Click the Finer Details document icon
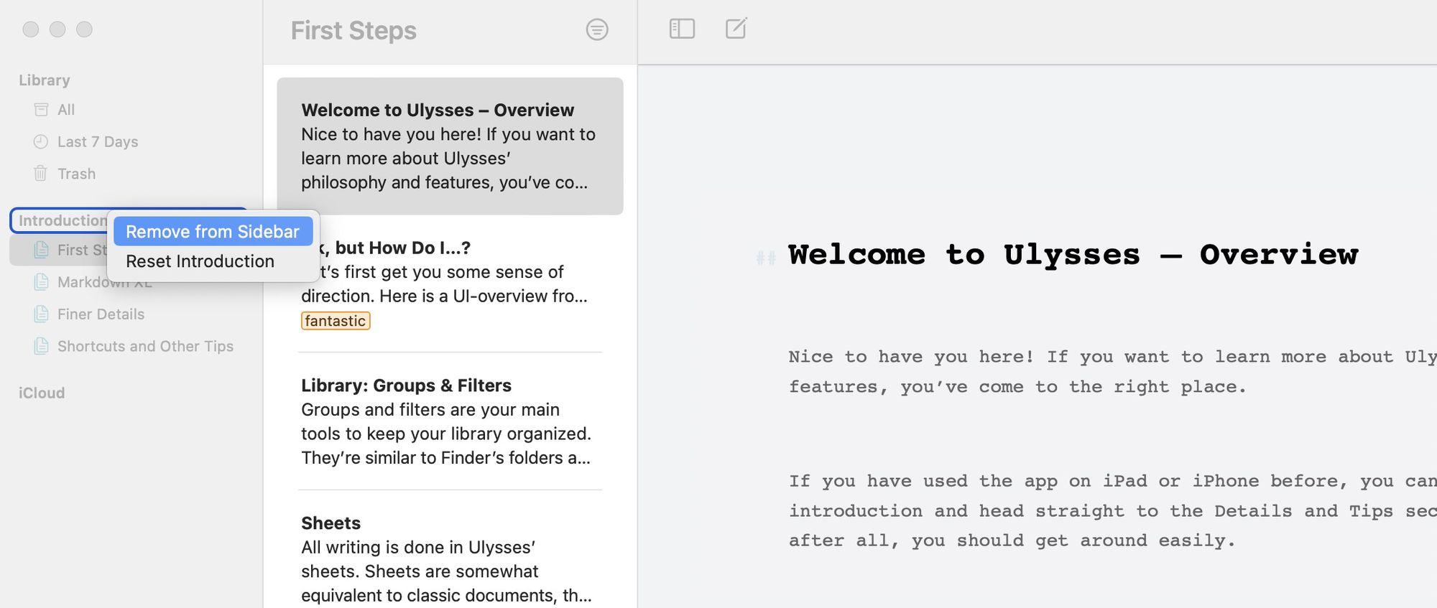This screenshot has height=608, width=1437. click(x=42, y=314)
